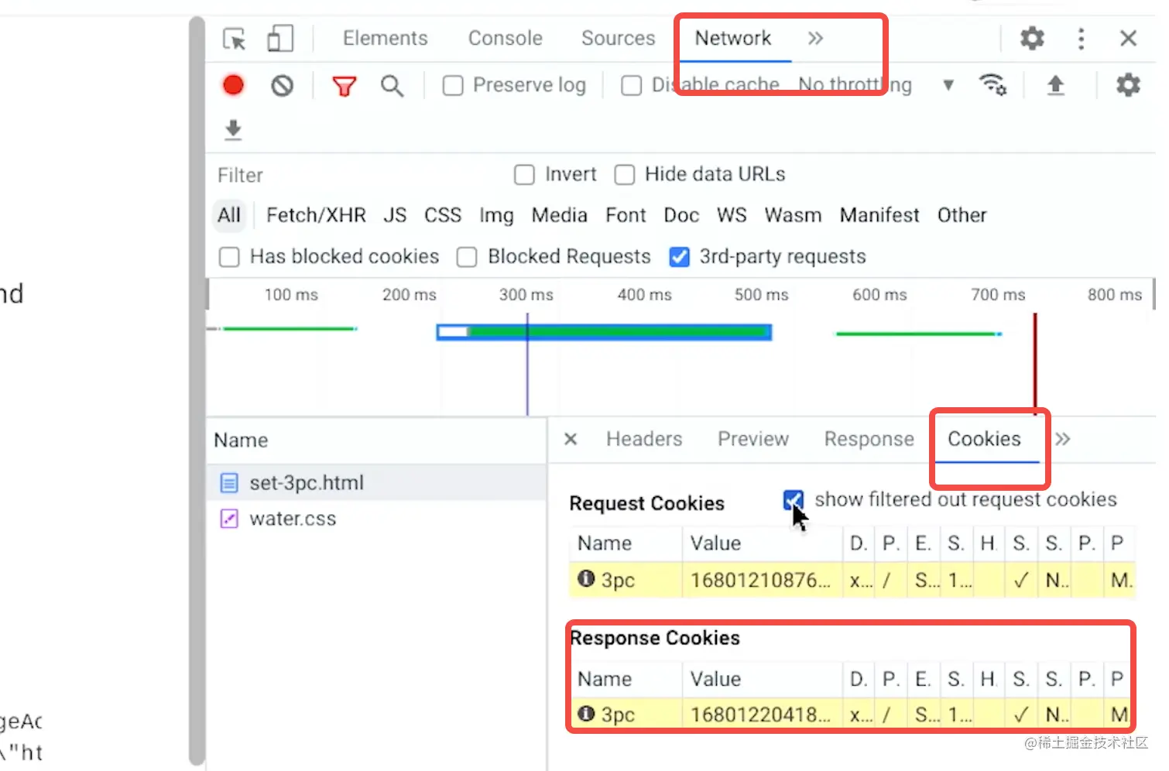Click the page's vertical scrollbar left of DevTools
The image size is (1169, 771).
point(197,391)
